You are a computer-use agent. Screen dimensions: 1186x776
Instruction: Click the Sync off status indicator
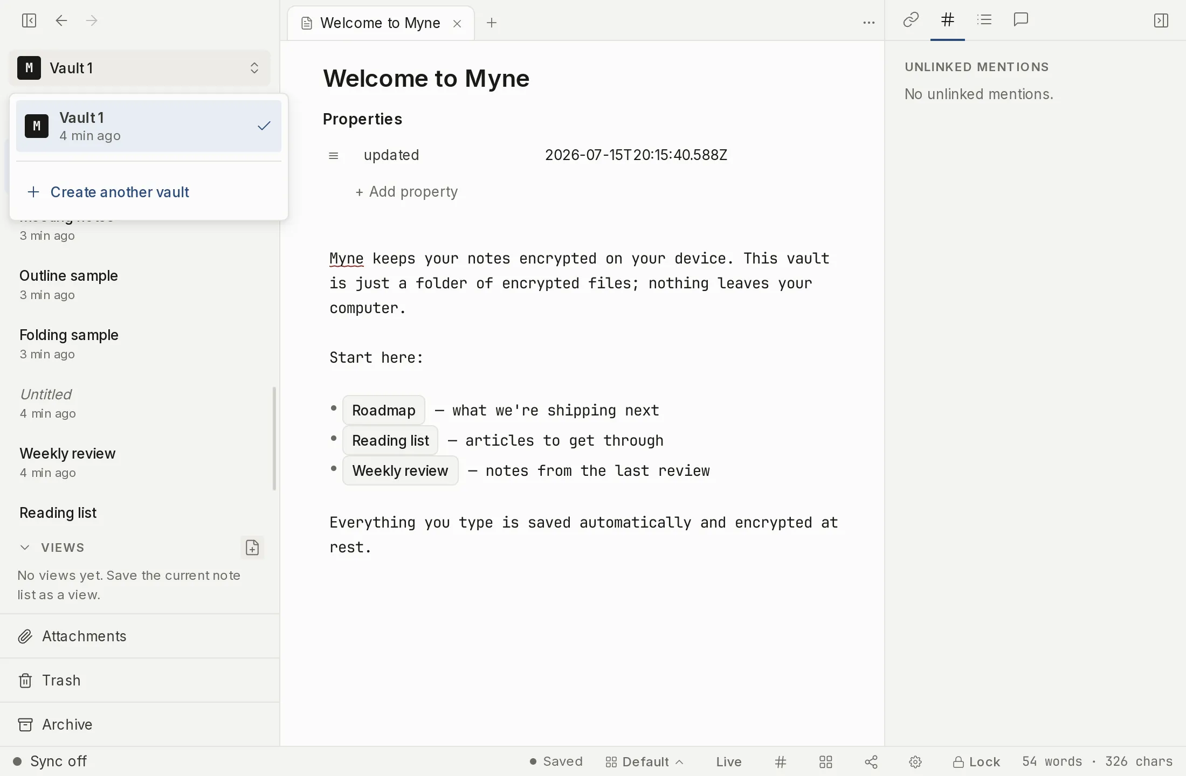tap(50, 761)
